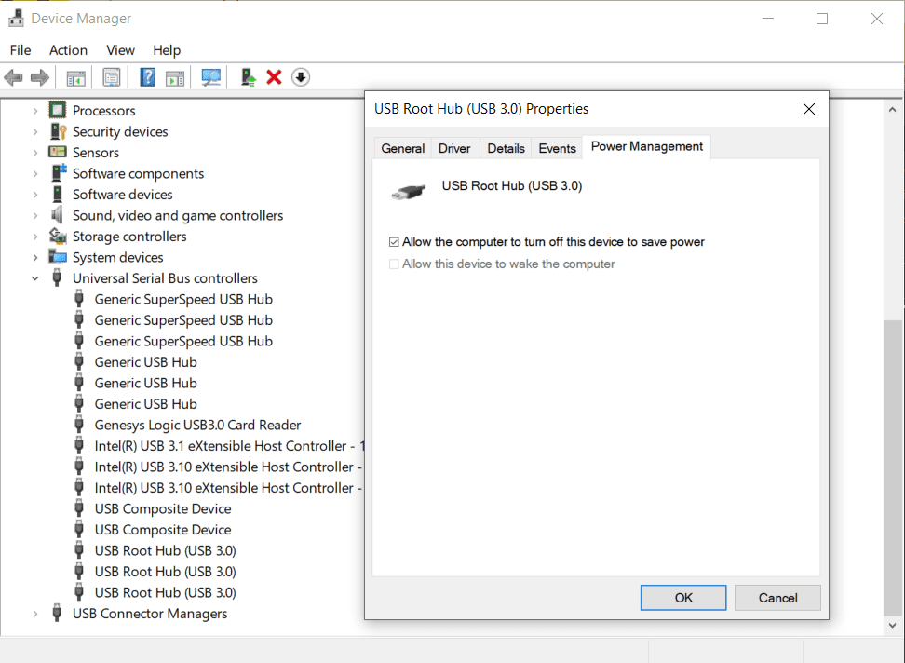Viewport: 905px width, 663px height.
Task: Open Help using the blue question mark icon
Action: (147, 76)
